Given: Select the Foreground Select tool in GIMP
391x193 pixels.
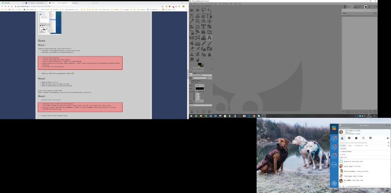Looking at the screenshot, I should 204,16.
